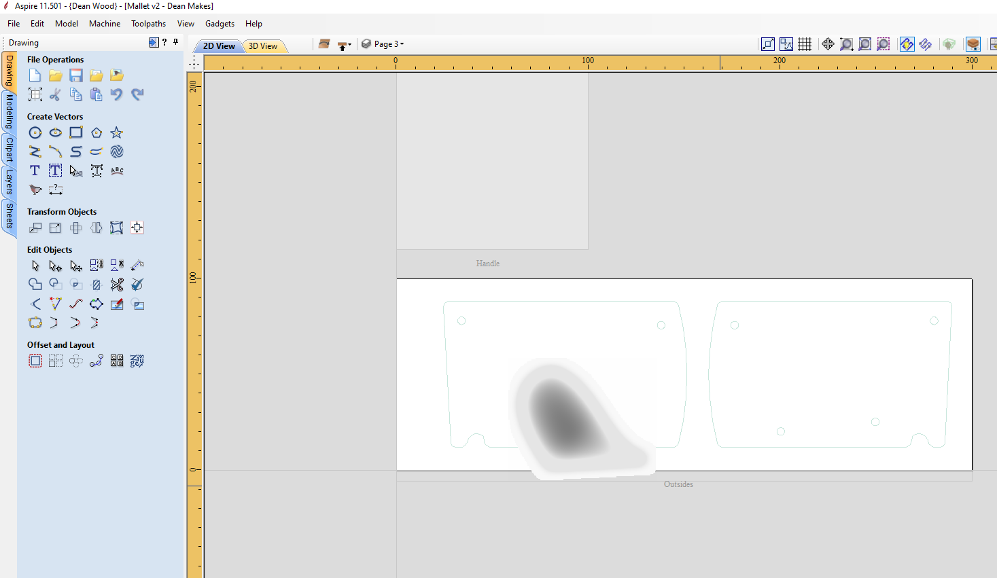
Task: Open the Gadgets menu
Action: point(220,24)
